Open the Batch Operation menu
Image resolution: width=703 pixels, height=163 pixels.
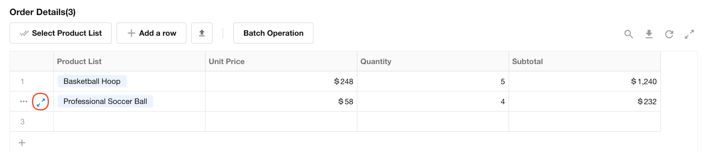[x=273, y=33]
